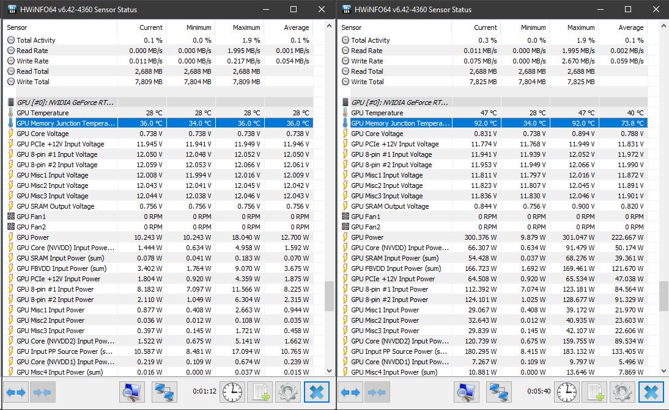This screenshot has height=410, width=669.
Task: Select GPU [#0] NVIDIA GeForce header, right window
Action: pyautogui.click(x=495, y=102)
